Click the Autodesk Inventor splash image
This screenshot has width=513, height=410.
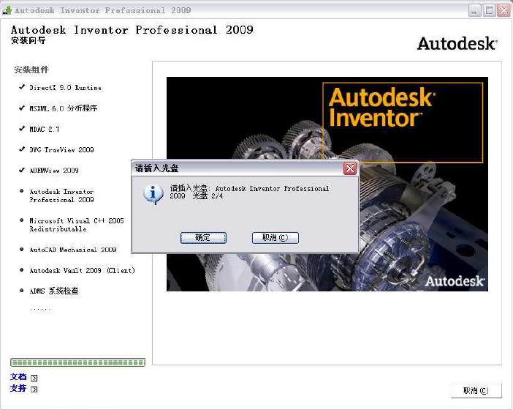pyautogui.click(x=327, y=184)
